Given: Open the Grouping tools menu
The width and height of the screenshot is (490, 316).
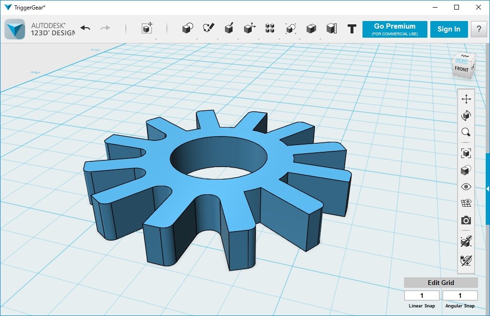Looking at the screenshot, I should 291,29.
